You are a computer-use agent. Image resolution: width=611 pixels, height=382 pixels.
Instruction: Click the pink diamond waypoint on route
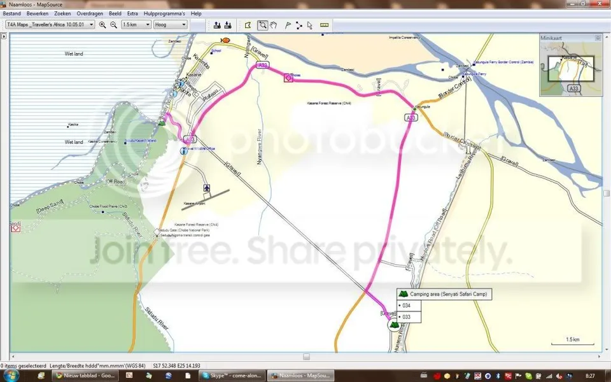pos(288,78)
